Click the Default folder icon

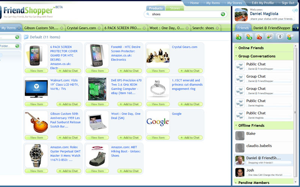pos(26,37)
